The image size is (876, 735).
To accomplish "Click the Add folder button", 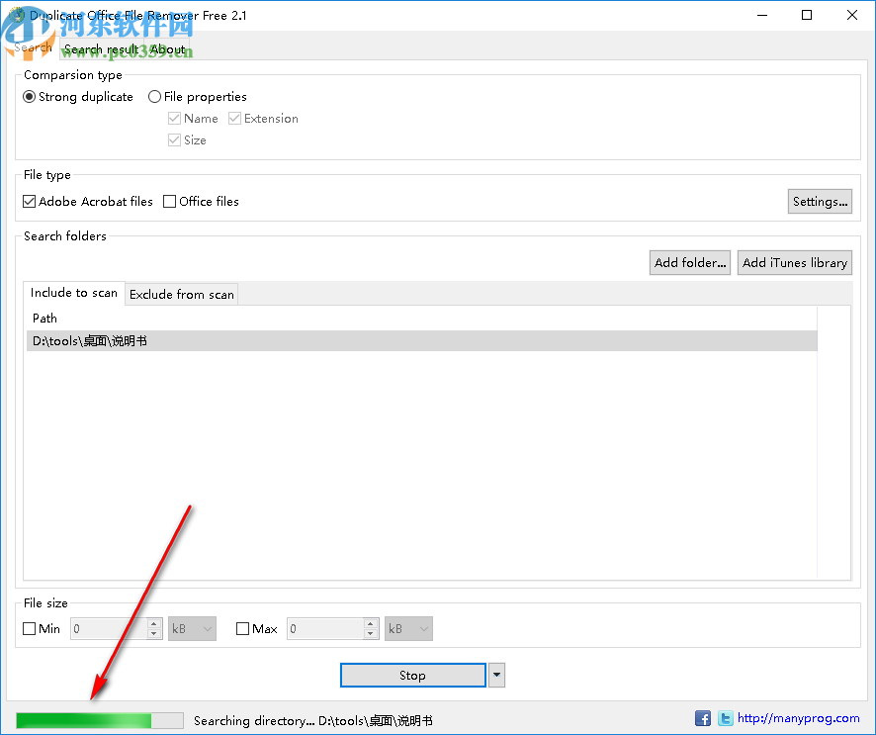I will 689,262.
